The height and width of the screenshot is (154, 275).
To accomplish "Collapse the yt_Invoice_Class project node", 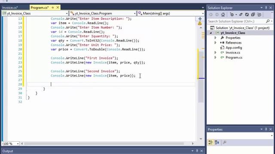I will [211, 33].
